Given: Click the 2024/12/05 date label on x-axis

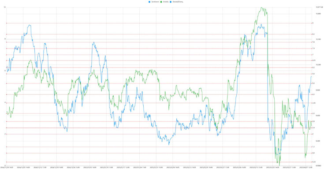Looking at the screenshot, I should 23,167.
